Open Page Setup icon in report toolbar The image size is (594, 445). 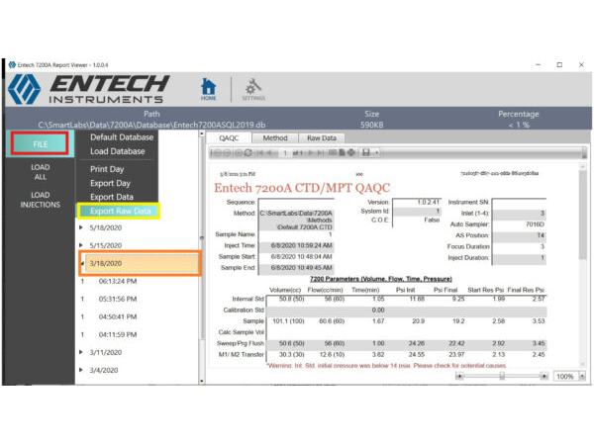[x=342, y=152]
